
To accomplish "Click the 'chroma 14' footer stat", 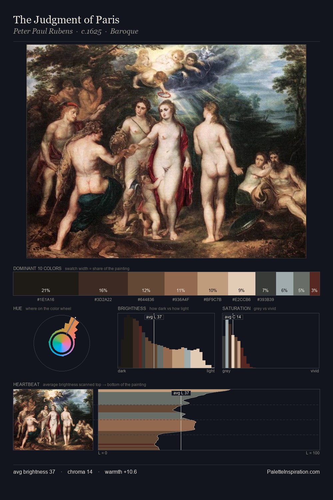I will tap(80, 472).
